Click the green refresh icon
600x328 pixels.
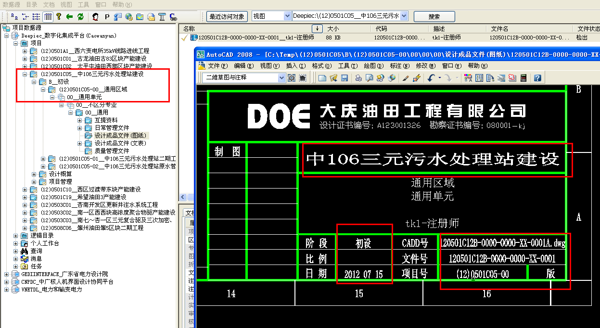coord(81,17)
